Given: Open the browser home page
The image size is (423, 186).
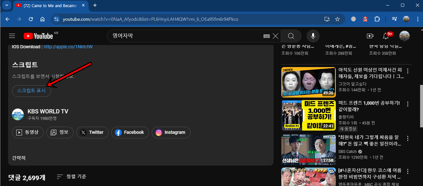Looking at the screenshot, I should [x=42, y=19].
